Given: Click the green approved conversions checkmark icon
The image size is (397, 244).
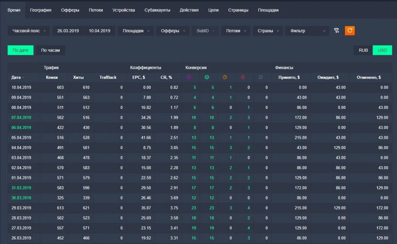Looking at the screenshot, I should [207, 77].
